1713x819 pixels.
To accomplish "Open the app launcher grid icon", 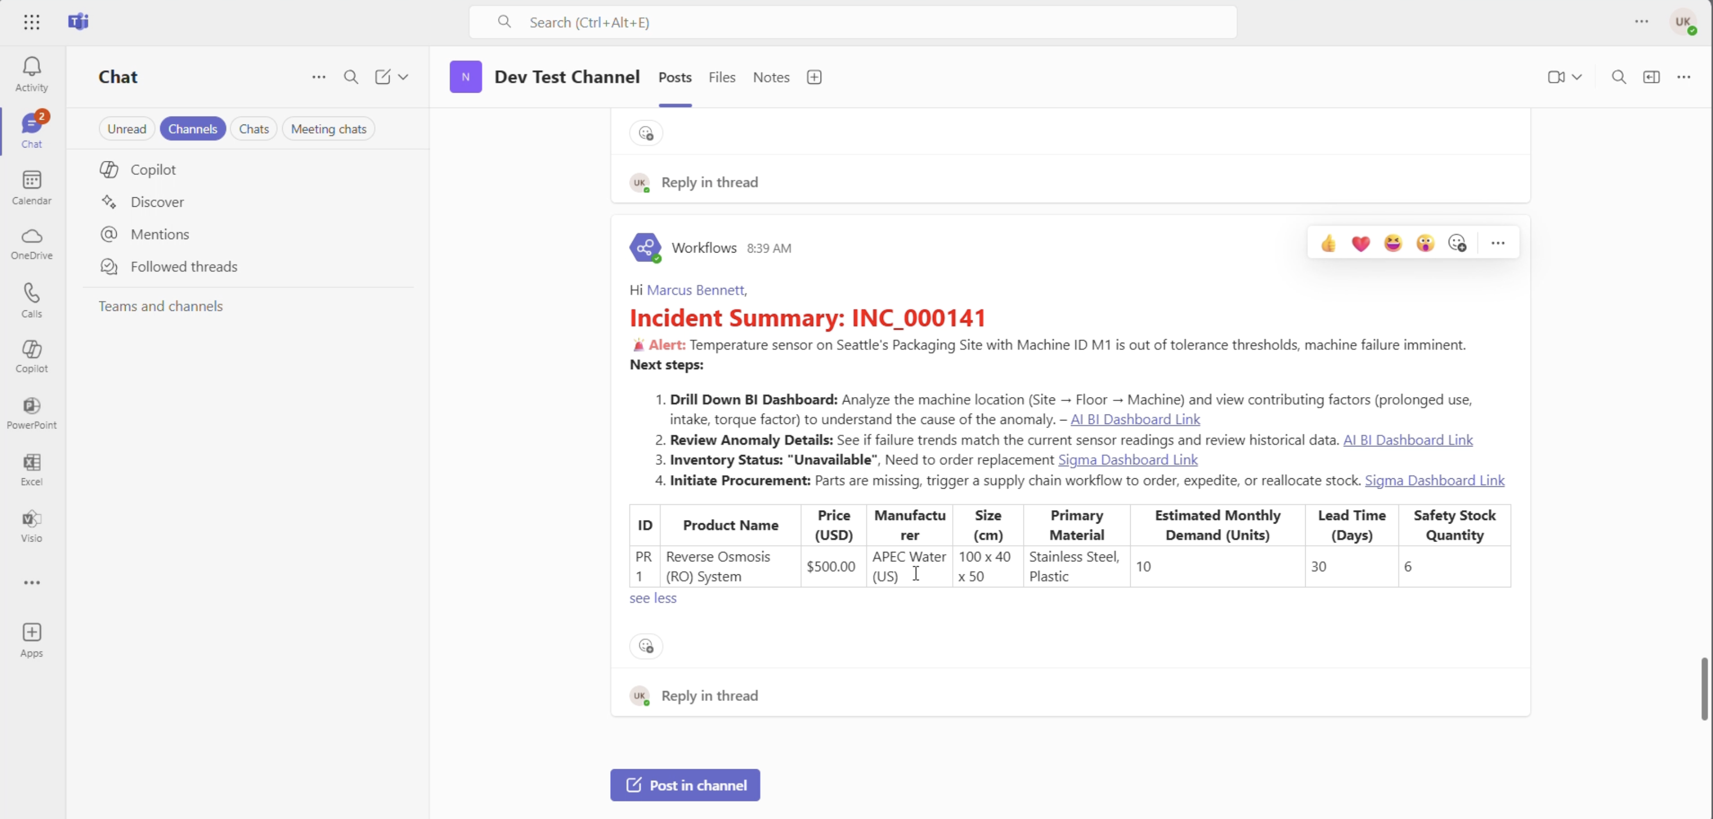I will point(31,22).
